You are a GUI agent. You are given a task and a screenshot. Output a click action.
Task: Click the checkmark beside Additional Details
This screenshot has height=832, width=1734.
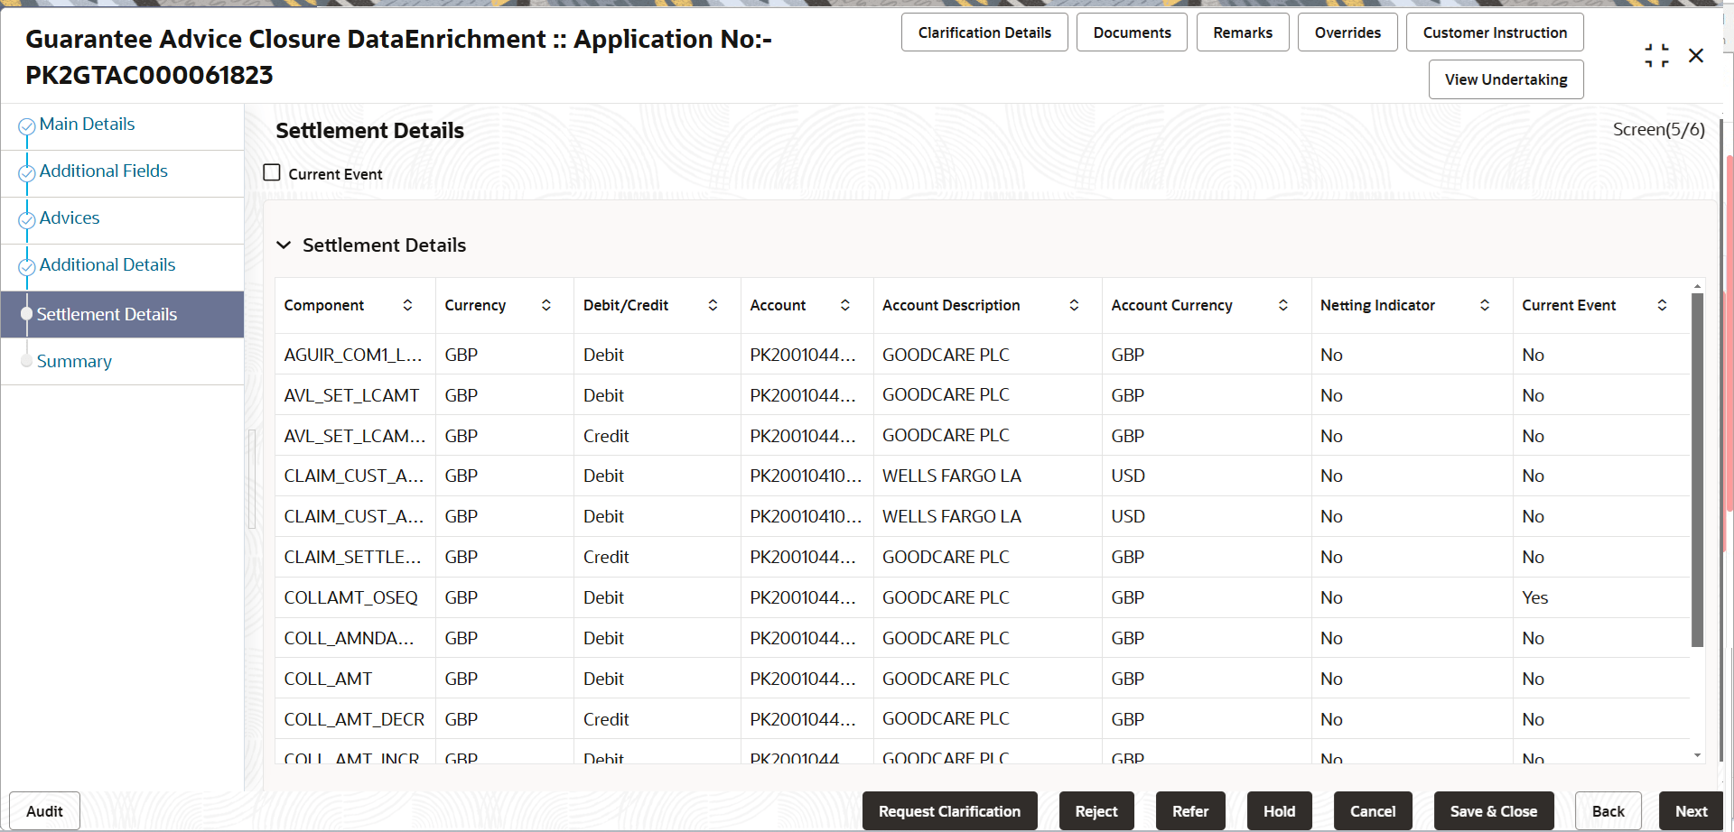[x=26, y=266]
